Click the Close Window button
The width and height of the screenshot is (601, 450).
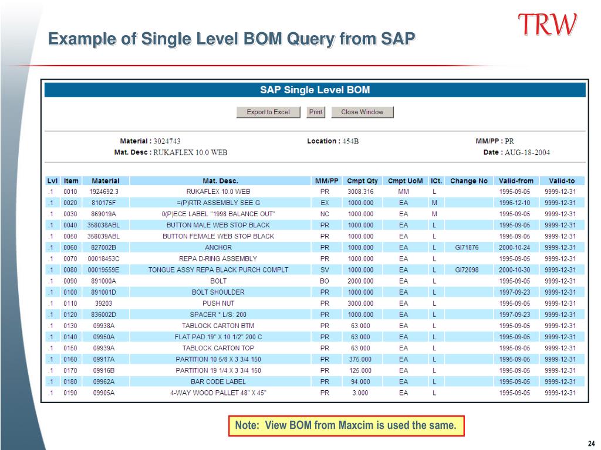coord(362,112)
